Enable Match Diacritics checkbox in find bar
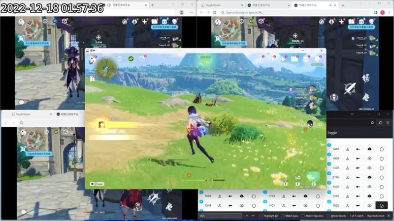The image size is (394, 221). coord(303,216)
